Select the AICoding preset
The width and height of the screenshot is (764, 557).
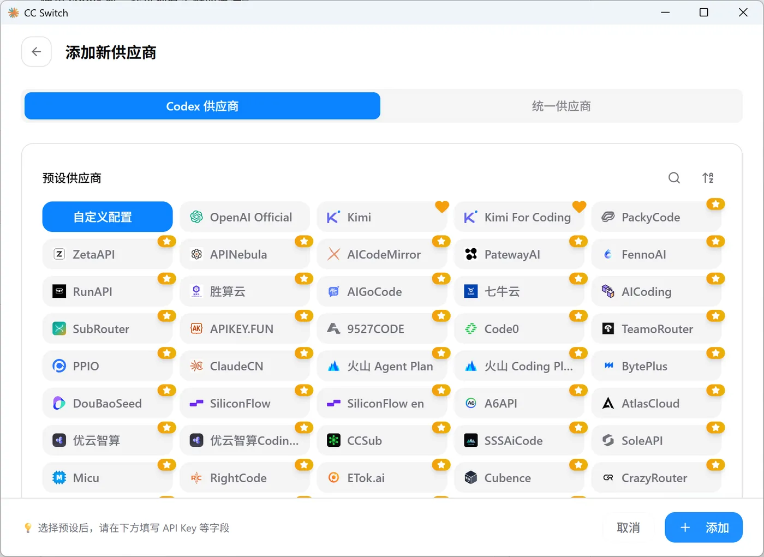(656, 291)
